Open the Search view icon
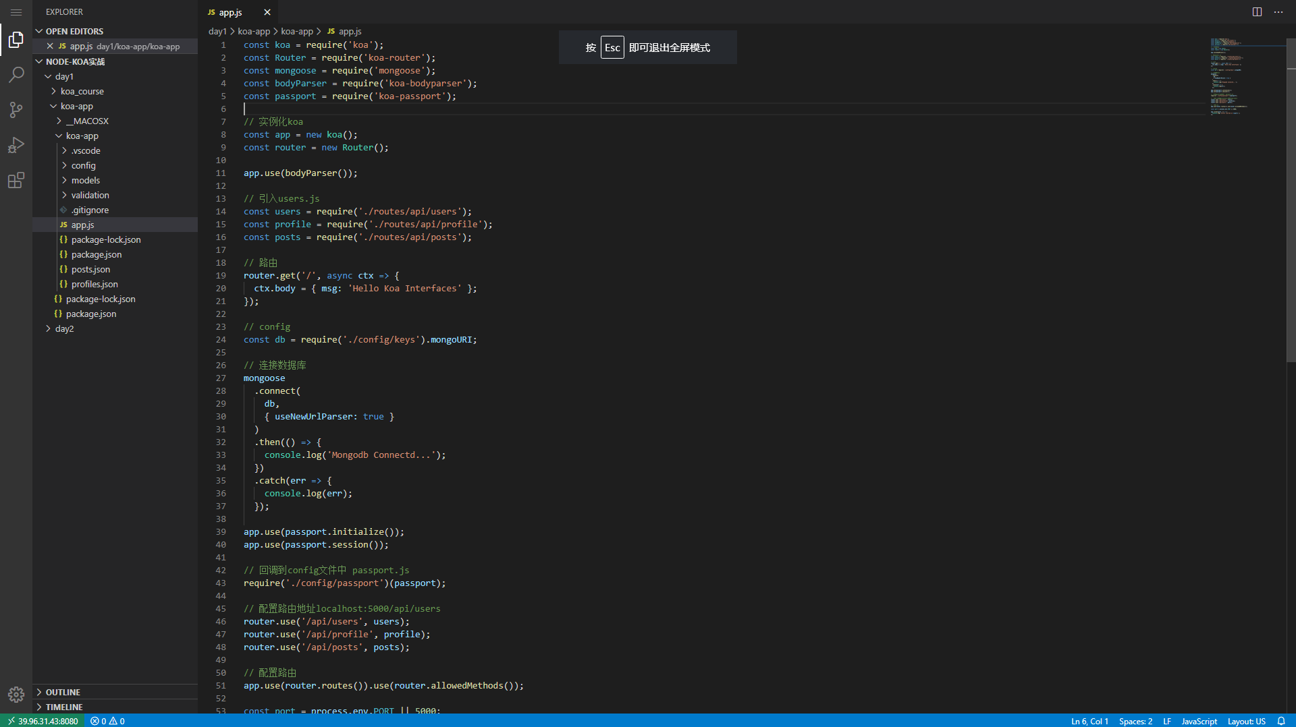1296x727 pixels. click(x=16, y=75)
